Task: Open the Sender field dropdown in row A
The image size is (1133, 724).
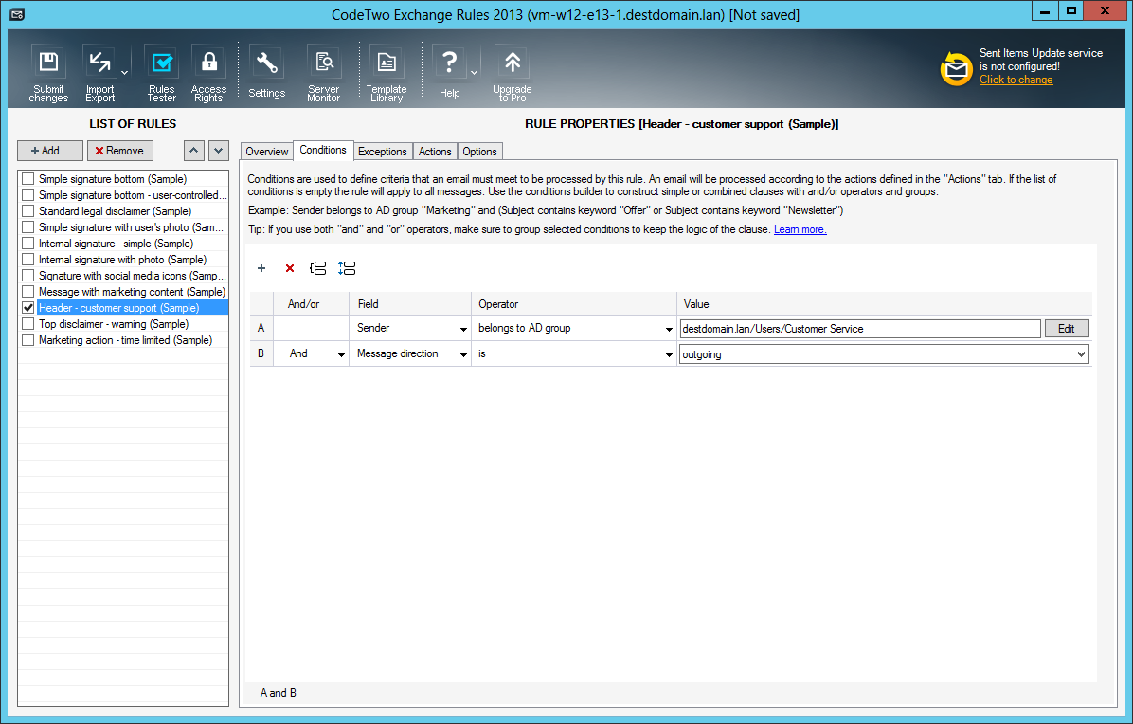Action: click(x=463, y=329)
